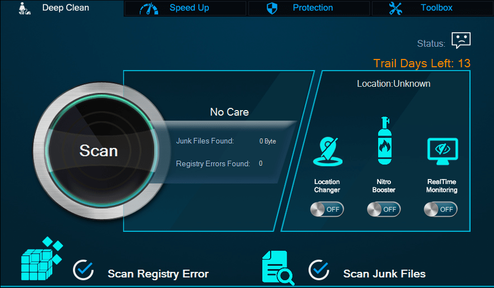The image size is (494, 288).
Task: Click the Junk Files Found: row
Action: [226, 141]
